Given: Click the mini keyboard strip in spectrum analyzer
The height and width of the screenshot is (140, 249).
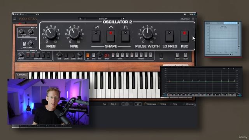Looking at the screenshot, I should pyautogui.click(x=202, y=95).
